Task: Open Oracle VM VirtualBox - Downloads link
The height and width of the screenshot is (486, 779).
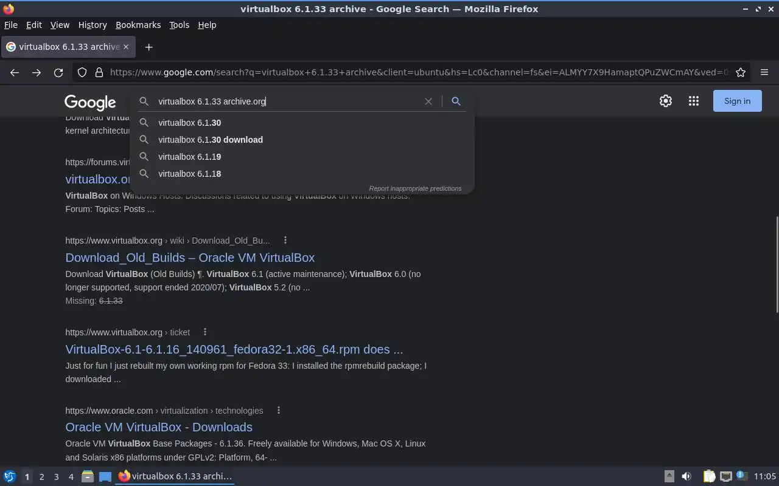Action: pos(159,427)
